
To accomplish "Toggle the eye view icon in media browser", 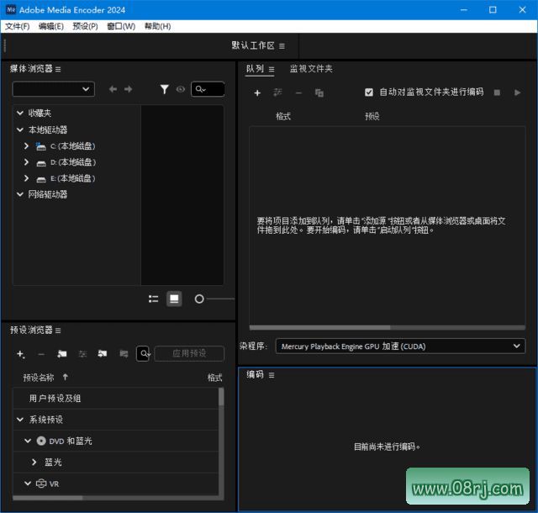I will tap(181, 89).
